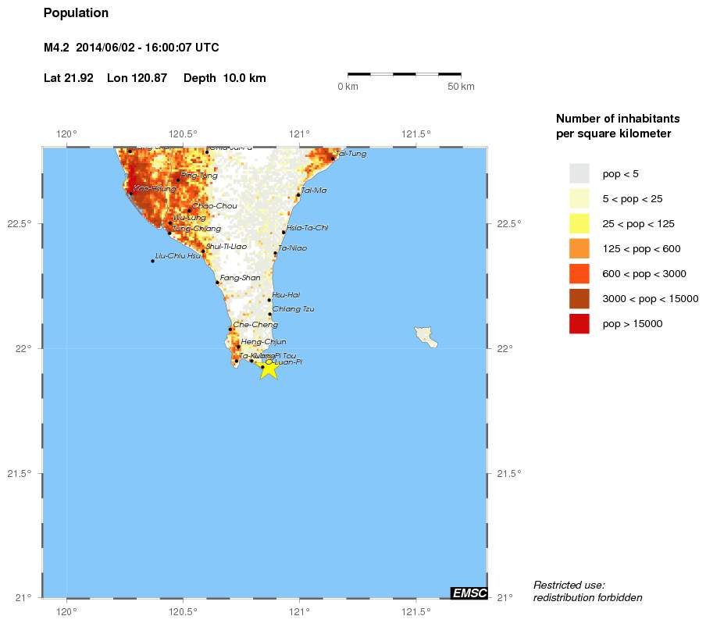The height and width of the screenshot is (623, 706).
Task: Click the orange-red '600 < pop < 3000' swatch
Action: click(x=579, y=273)
